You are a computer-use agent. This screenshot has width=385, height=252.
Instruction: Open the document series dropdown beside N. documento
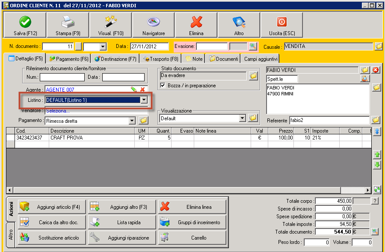click(103, 46)
